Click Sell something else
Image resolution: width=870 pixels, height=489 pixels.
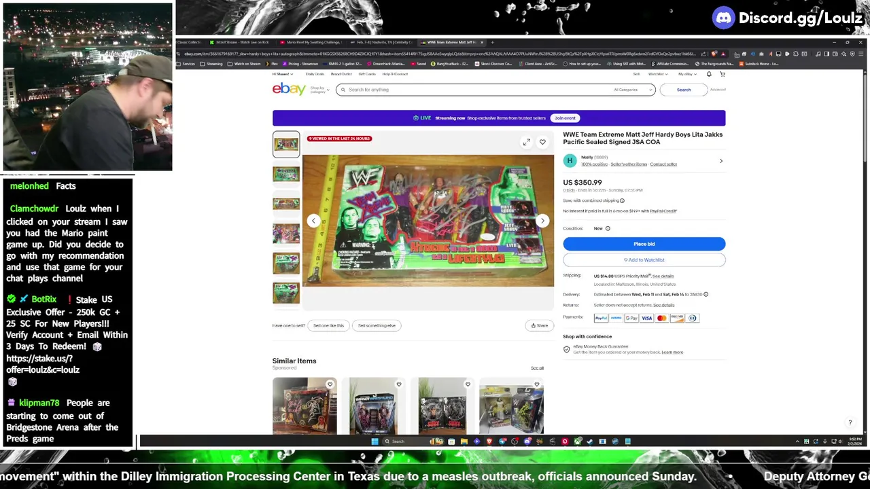[x=377, y=325]
